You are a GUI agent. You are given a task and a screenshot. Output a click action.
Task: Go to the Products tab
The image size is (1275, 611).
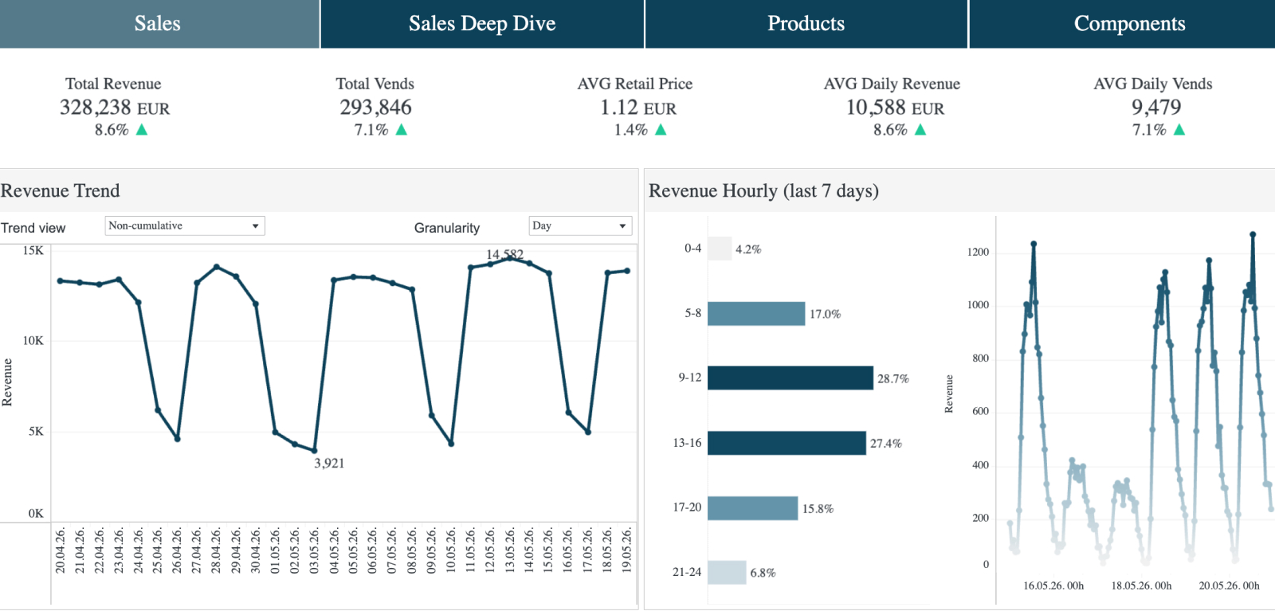tap(806, 24)
